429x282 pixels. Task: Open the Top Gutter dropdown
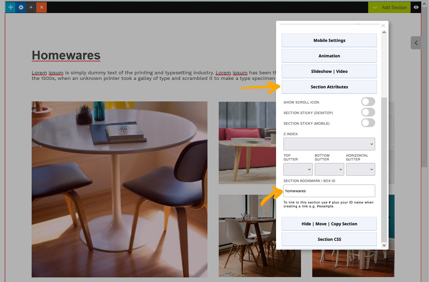298,169
